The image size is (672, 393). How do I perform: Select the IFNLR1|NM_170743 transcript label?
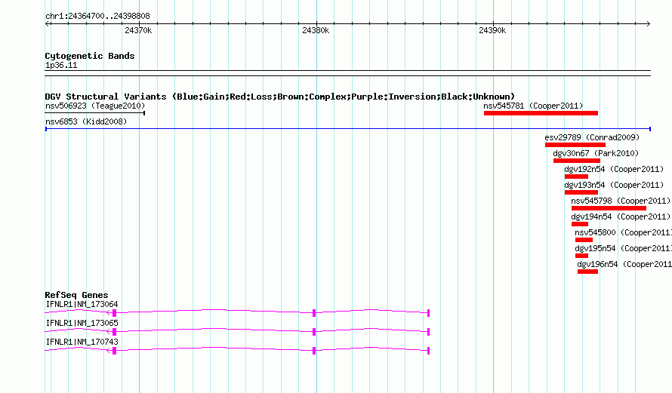(x=82, y=342)
